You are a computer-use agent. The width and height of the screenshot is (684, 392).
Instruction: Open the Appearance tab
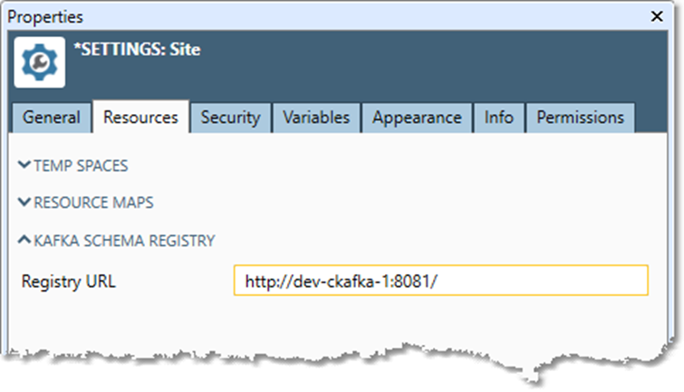pos(417,118)
